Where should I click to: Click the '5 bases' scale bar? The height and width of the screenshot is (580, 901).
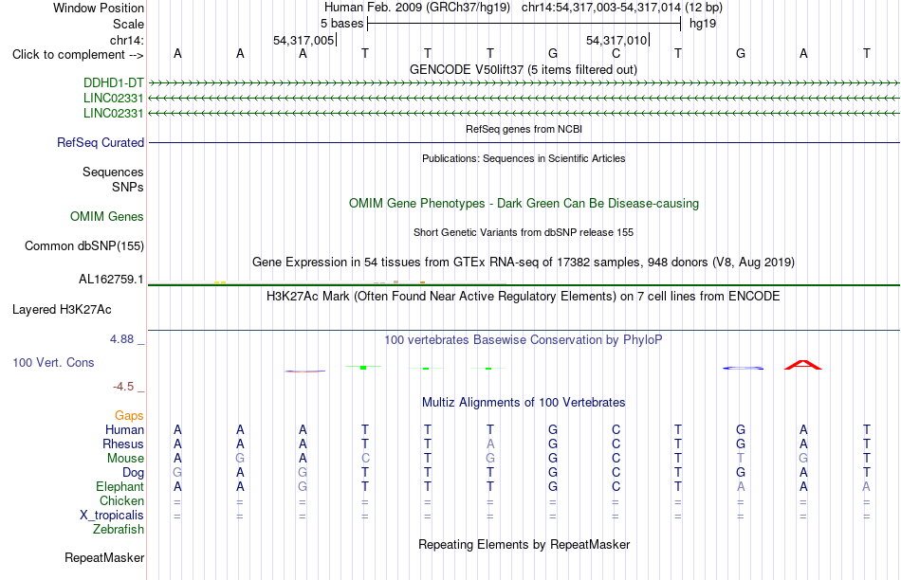524,24
